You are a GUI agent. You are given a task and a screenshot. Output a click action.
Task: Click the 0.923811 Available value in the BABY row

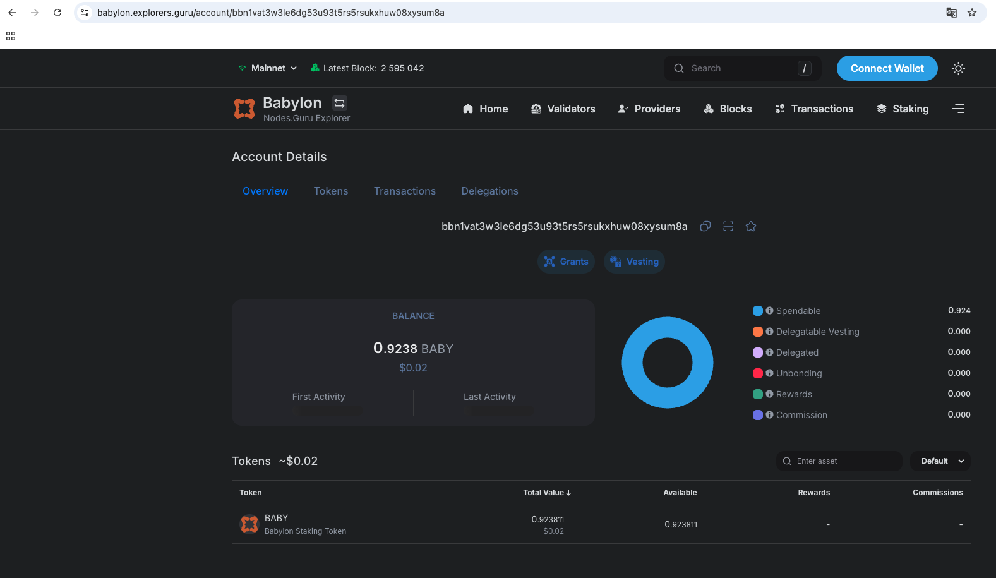(x=681, y=524)
